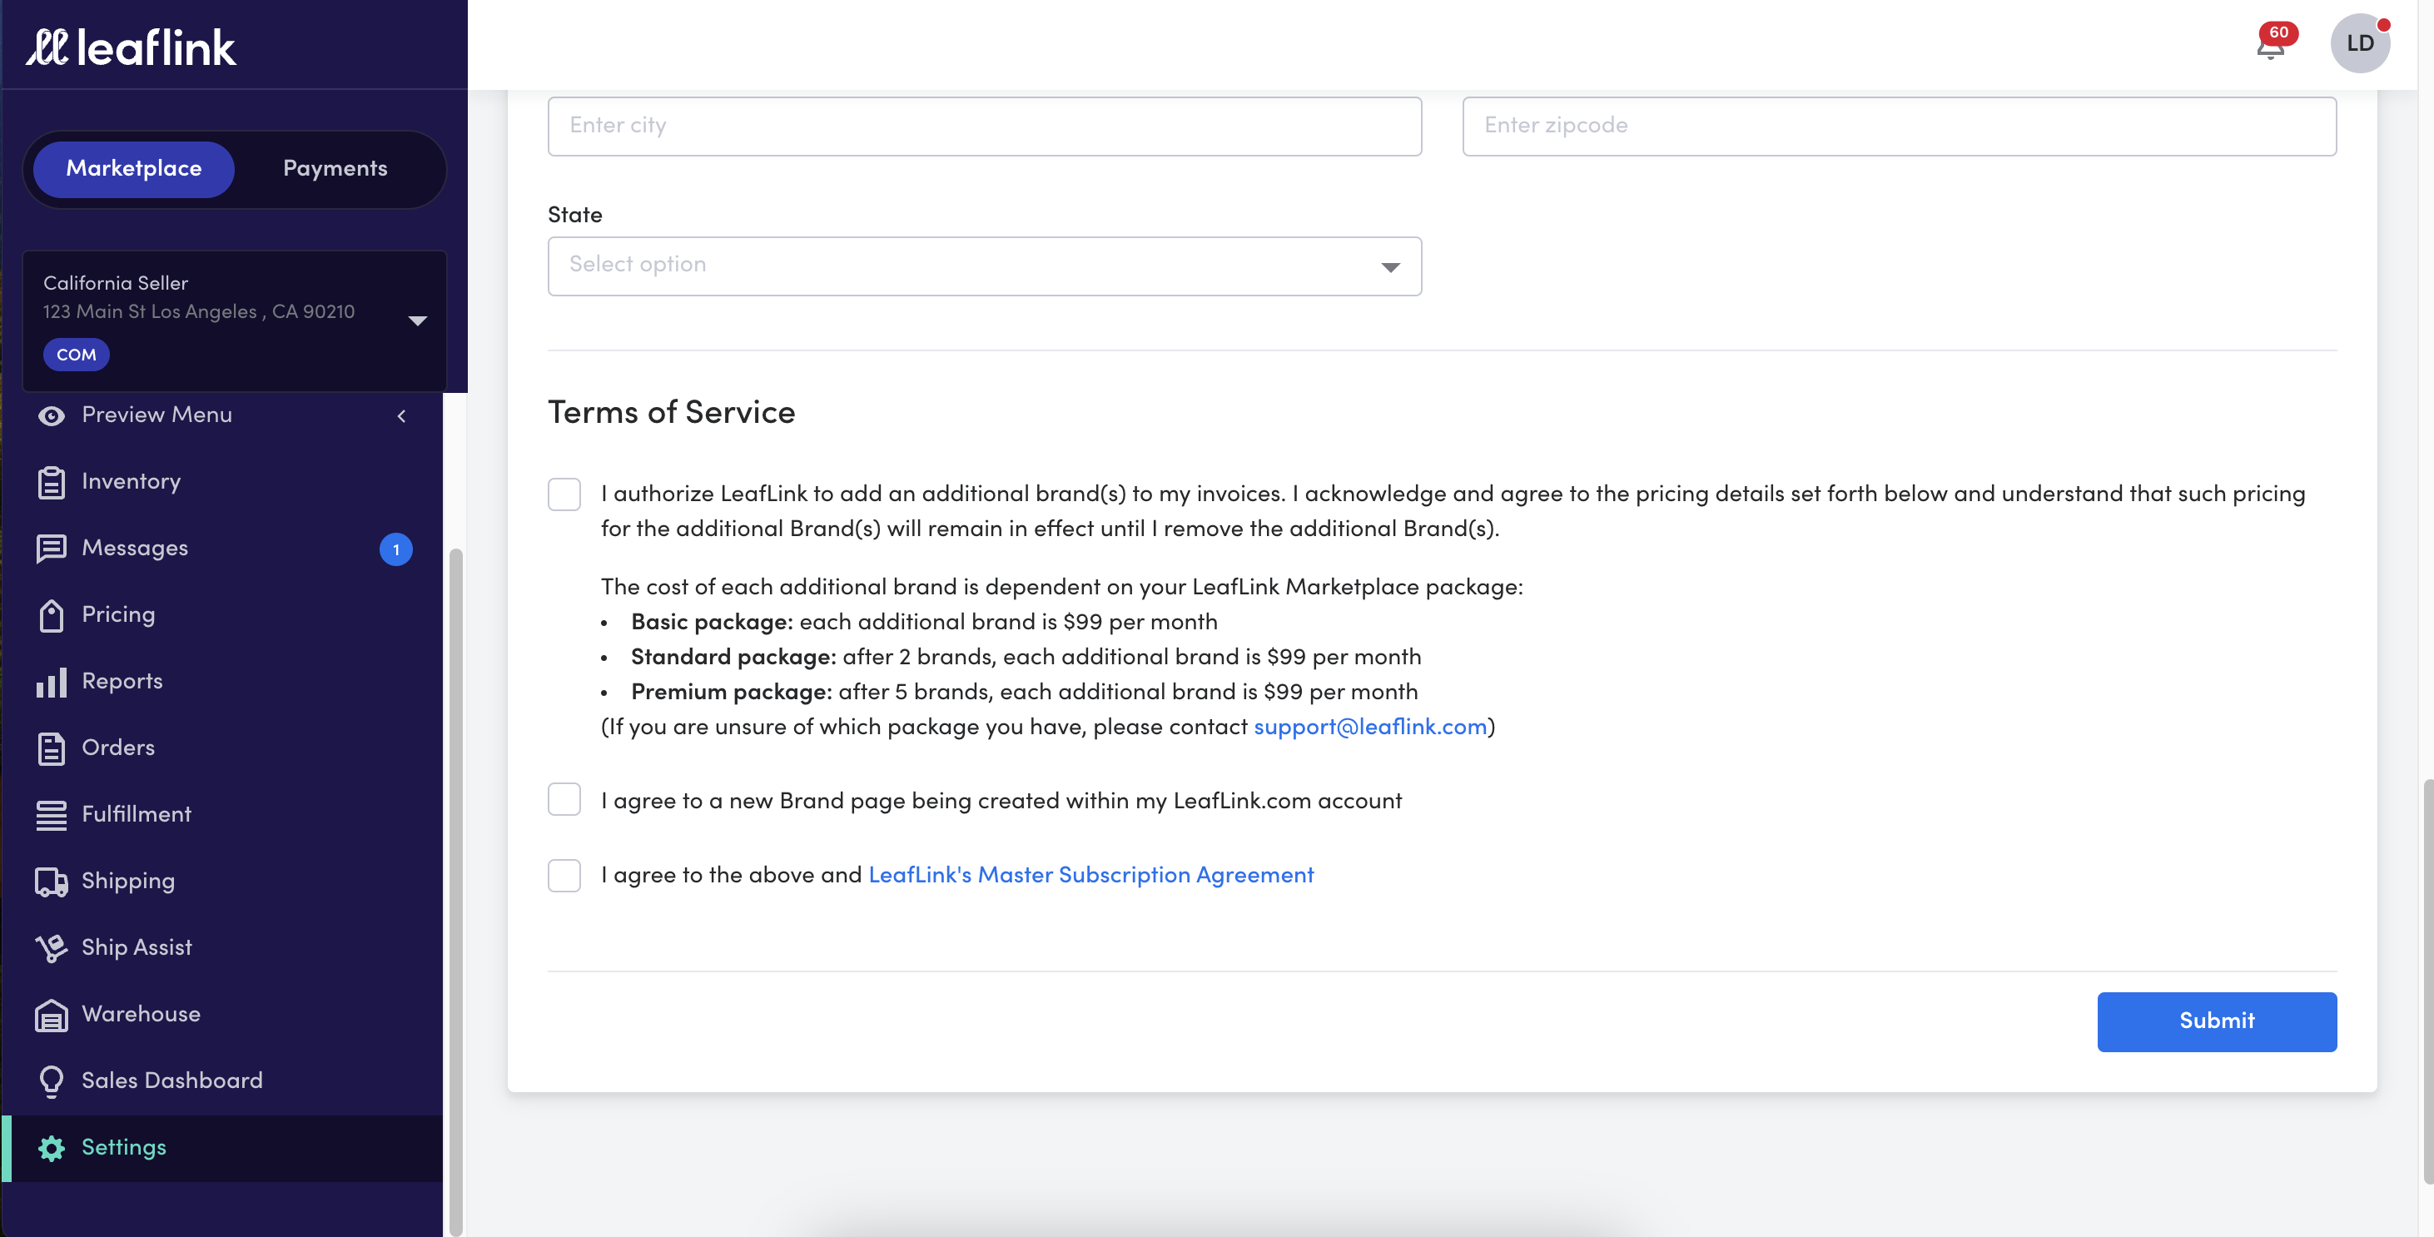Click the Fulfillment stacked lines icon
Image resolution: width=2434 pixels, height=1237 pixels.
(51, 815)
